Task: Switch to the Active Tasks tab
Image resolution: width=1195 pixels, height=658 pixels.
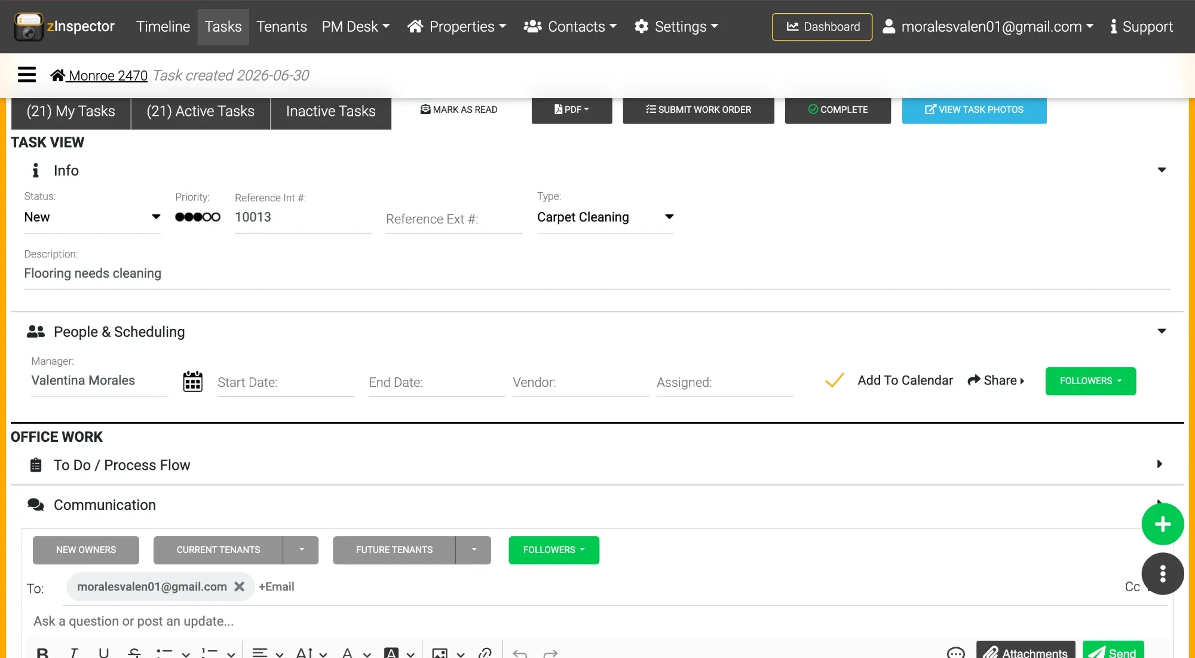Action: (201, 112)
